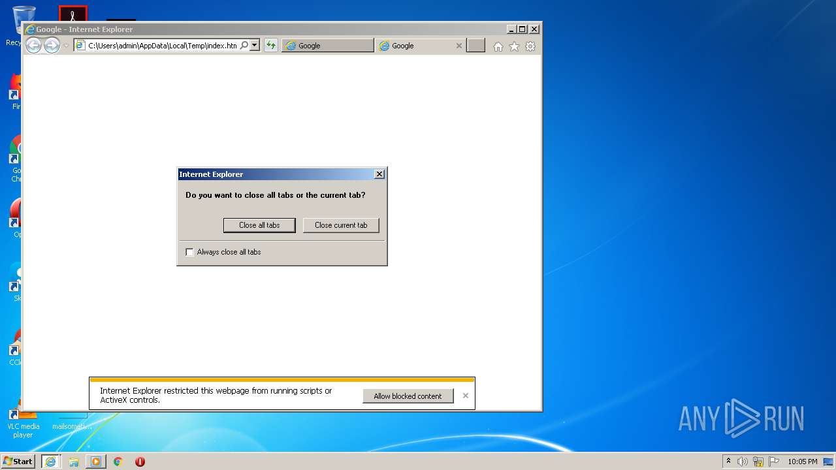
Task: Click Close all tabs button
Action: [259, 225]
